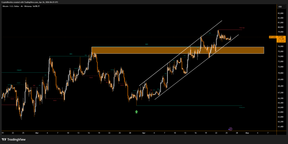Select the lower white channel trendline
This screenshot has width=288, height=144.
[197, 66]
